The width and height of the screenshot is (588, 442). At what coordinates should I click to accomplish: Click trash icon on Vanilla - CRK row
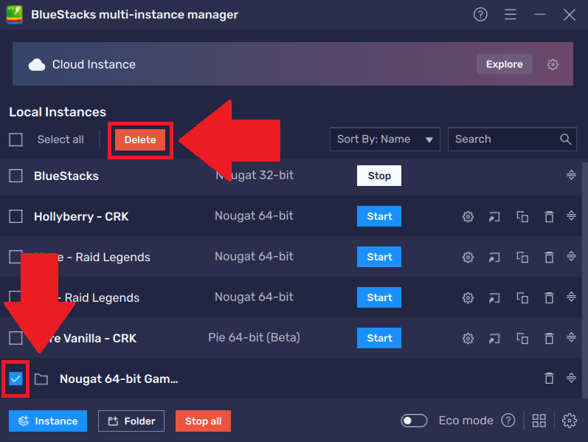coord(549,338)
